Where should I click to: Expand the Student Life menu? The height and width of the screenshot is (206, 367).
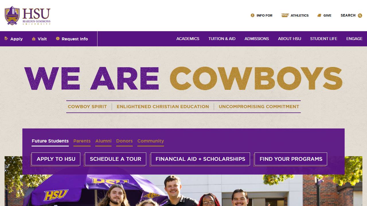(324, 39)
